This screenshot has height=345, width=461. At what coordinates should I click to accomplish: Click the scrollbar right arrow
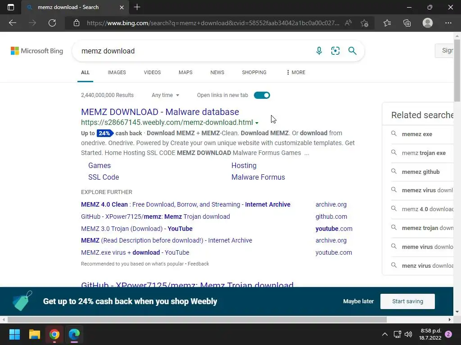450,319
